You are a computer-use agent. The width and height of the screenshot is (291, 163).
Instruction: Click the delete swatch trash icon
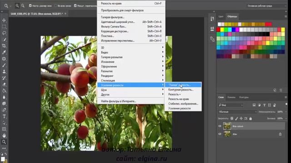(281, 90)
